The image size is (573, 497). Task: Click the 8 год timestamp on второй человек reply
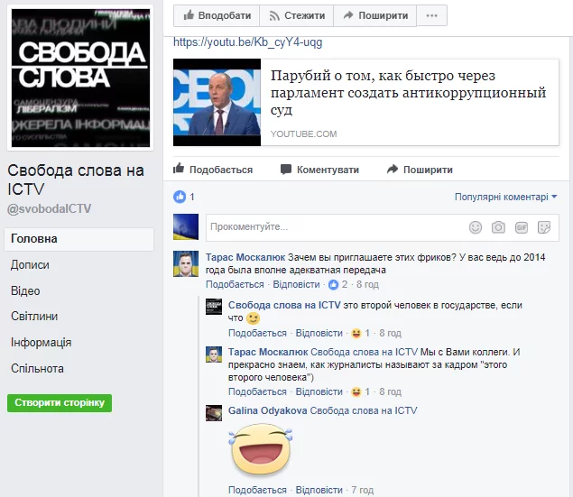click(391, 333)
